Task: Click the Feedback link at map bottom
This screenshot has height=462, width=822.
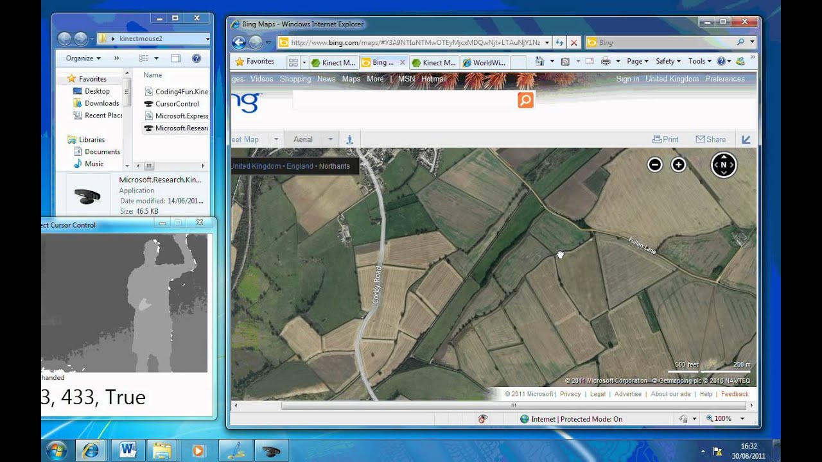Action: pos(735,394)
